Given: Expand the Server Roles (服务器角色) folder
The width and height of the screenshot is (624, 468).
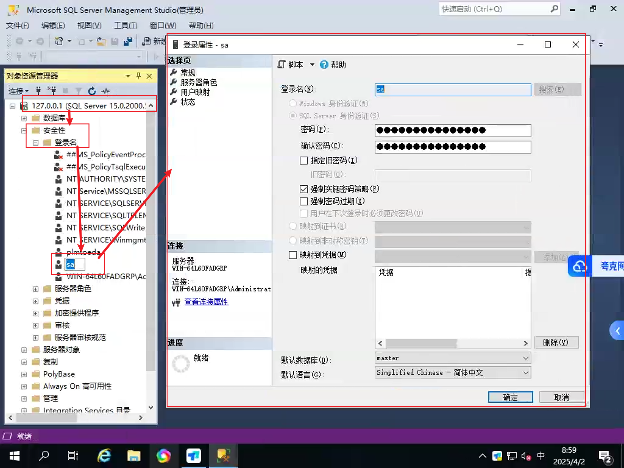Looking at the screenshot, I should click(36, 289).
